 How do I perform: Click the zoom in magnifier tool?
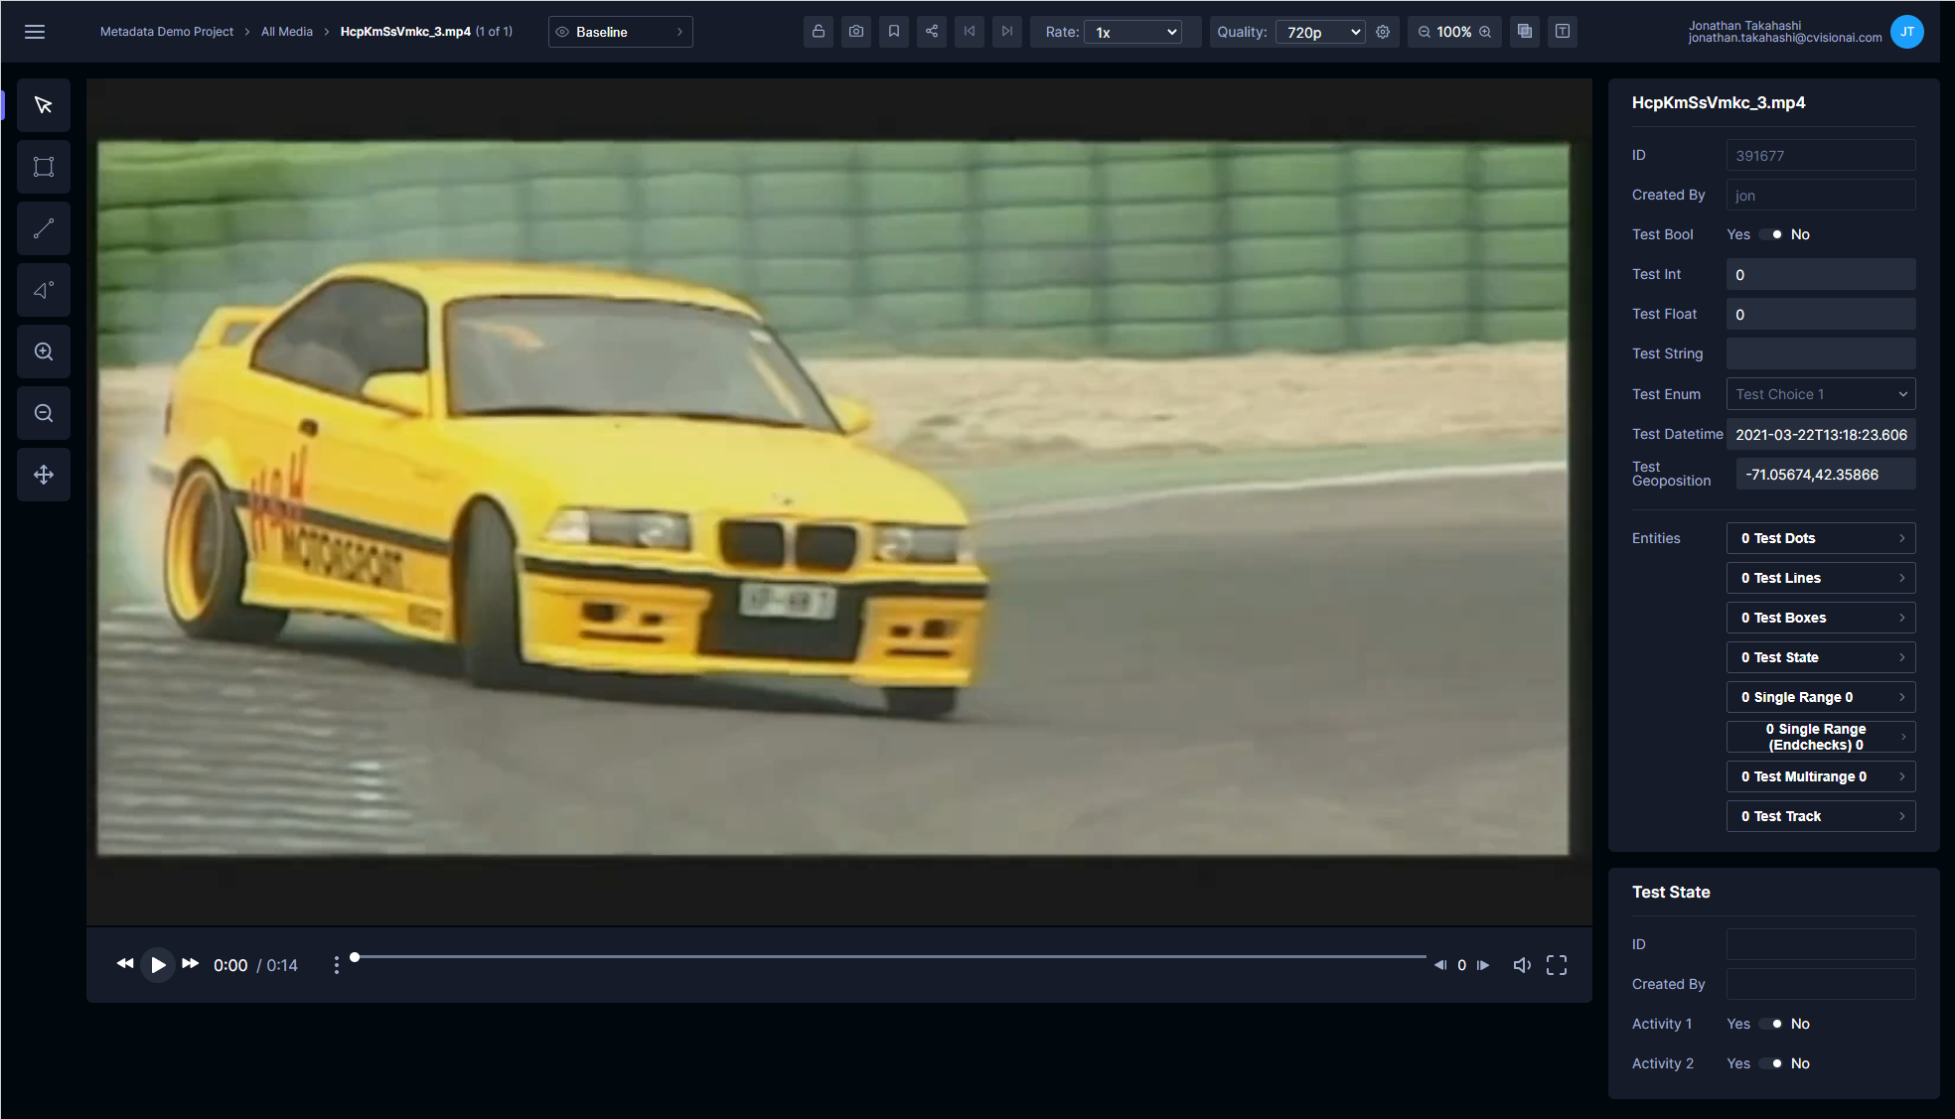44,351
